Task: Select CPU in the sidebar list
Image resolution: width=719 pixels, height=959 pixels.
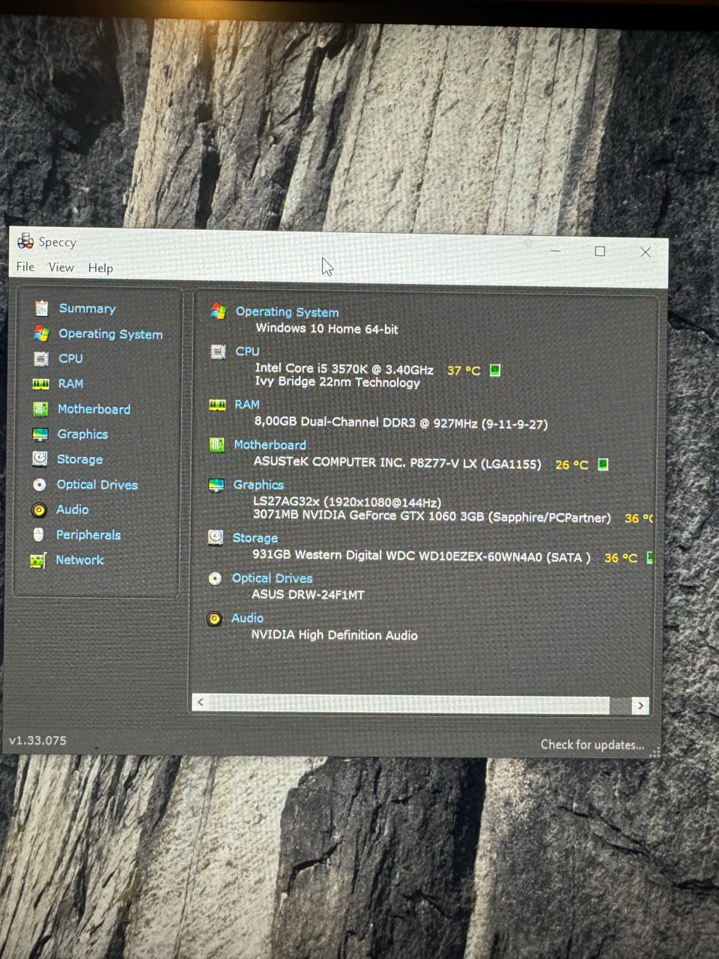Action: (70, 359)
